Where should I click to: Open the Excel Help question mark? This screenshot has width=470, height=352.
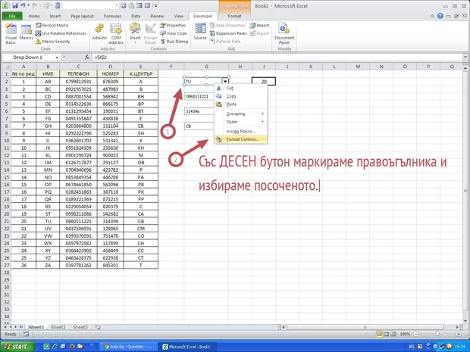[440, 16]
